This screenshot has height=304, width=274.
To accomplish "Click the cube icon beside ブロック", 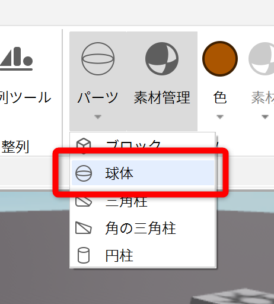I will [x=84, y=145].
